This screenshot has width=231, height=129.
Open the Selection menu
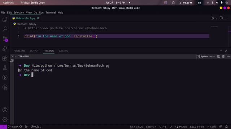pos(19,13)
